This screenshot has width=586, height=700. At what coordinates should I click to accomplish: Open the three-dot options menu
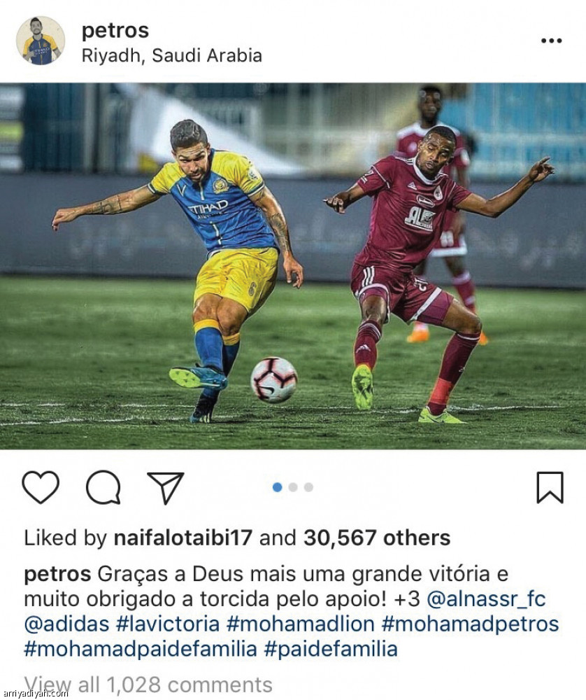click(551, 41)
